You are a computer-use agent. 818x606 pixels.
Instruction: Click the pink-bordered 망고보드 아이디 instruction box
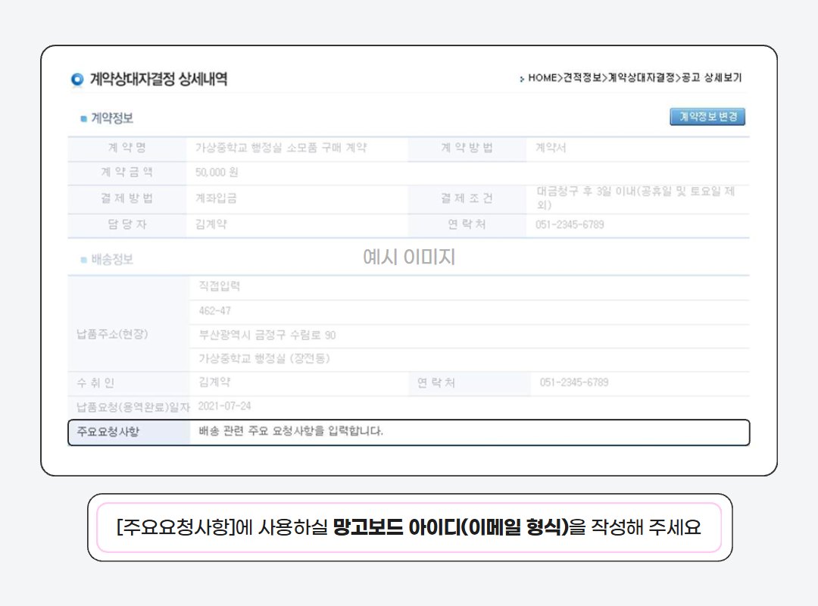point(409,527)
